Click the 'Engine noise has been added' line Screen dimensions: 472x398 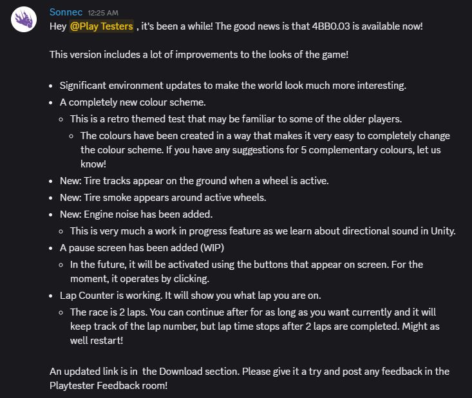(x=136, y=214)
